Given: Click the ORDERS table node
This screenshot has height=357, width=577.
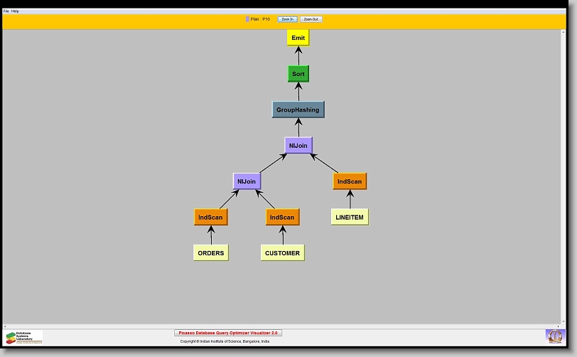Looking at the screenshot, I should tap(211, 252).
